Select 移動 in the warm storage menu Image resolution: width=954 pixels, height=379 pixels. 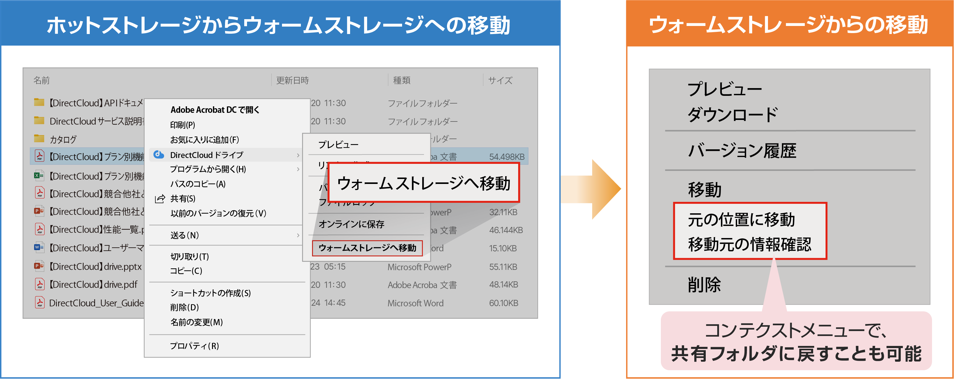click(x=705, y=190)
